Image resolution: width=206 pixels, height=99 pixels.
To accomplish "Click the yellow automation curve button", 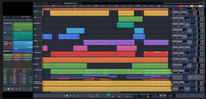I will pyautogui.click(x=192, y=6).
